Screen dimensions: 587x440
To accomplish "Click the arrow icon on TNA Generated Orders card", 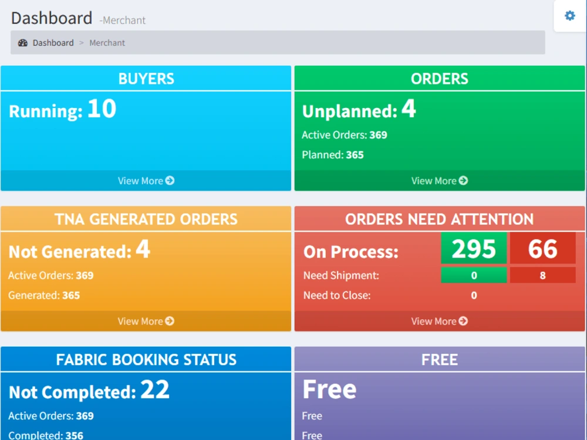I will click(x=170, y=321).
